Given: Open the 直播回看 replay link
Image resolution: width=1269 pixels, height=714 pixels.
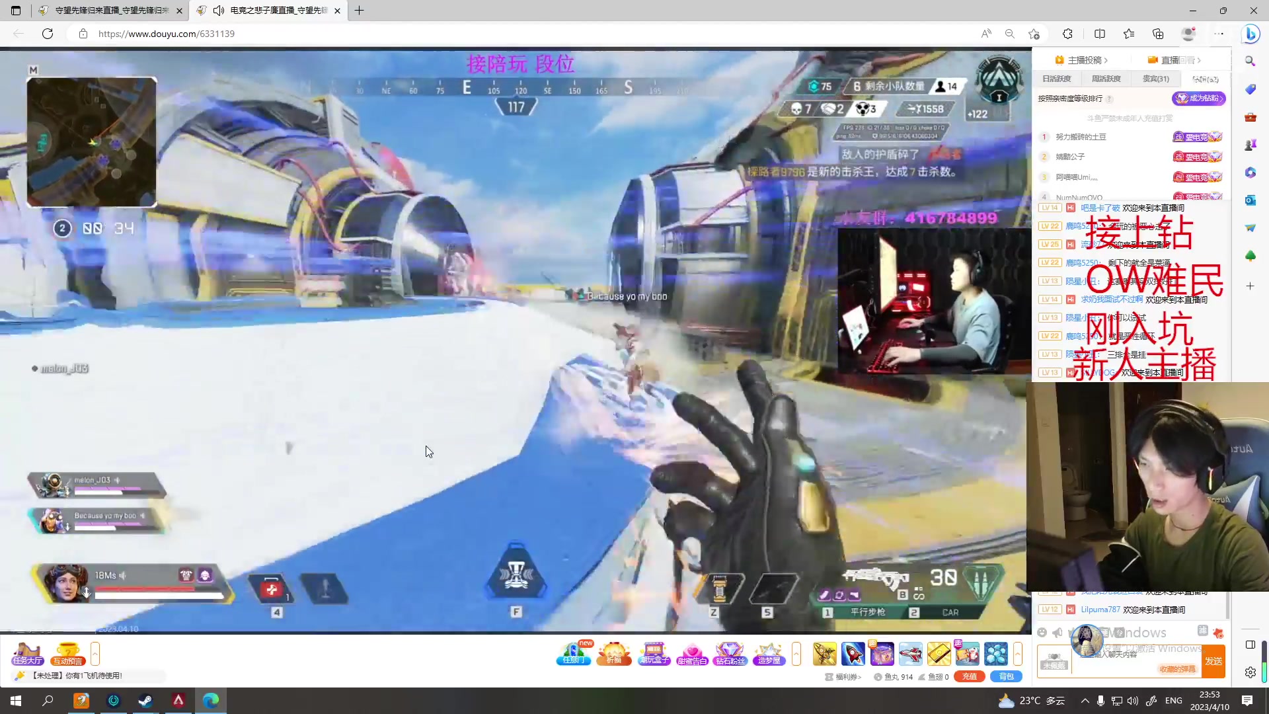Looking at the screenshot, I should (x=1174, y=60).
